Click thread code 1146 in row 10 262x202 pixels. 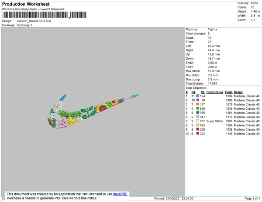(x=229, y=134)
